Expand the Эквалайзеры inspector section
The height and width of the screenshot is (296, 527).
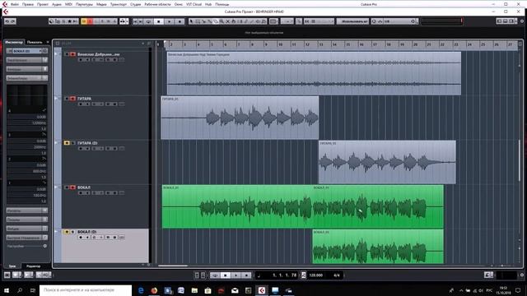(27, 78)
